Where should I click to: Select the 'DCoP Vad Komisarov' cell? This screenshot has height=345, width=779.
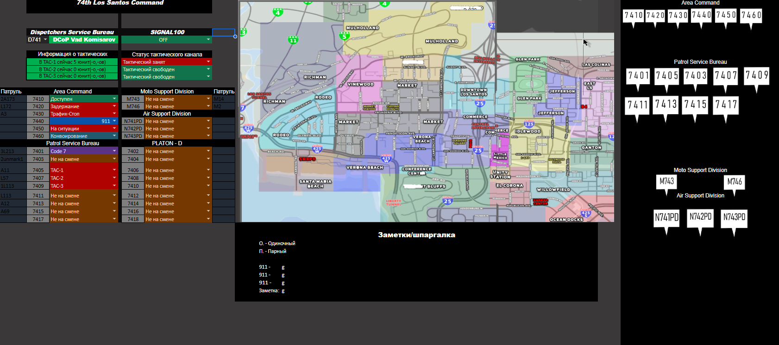point(84,40)
